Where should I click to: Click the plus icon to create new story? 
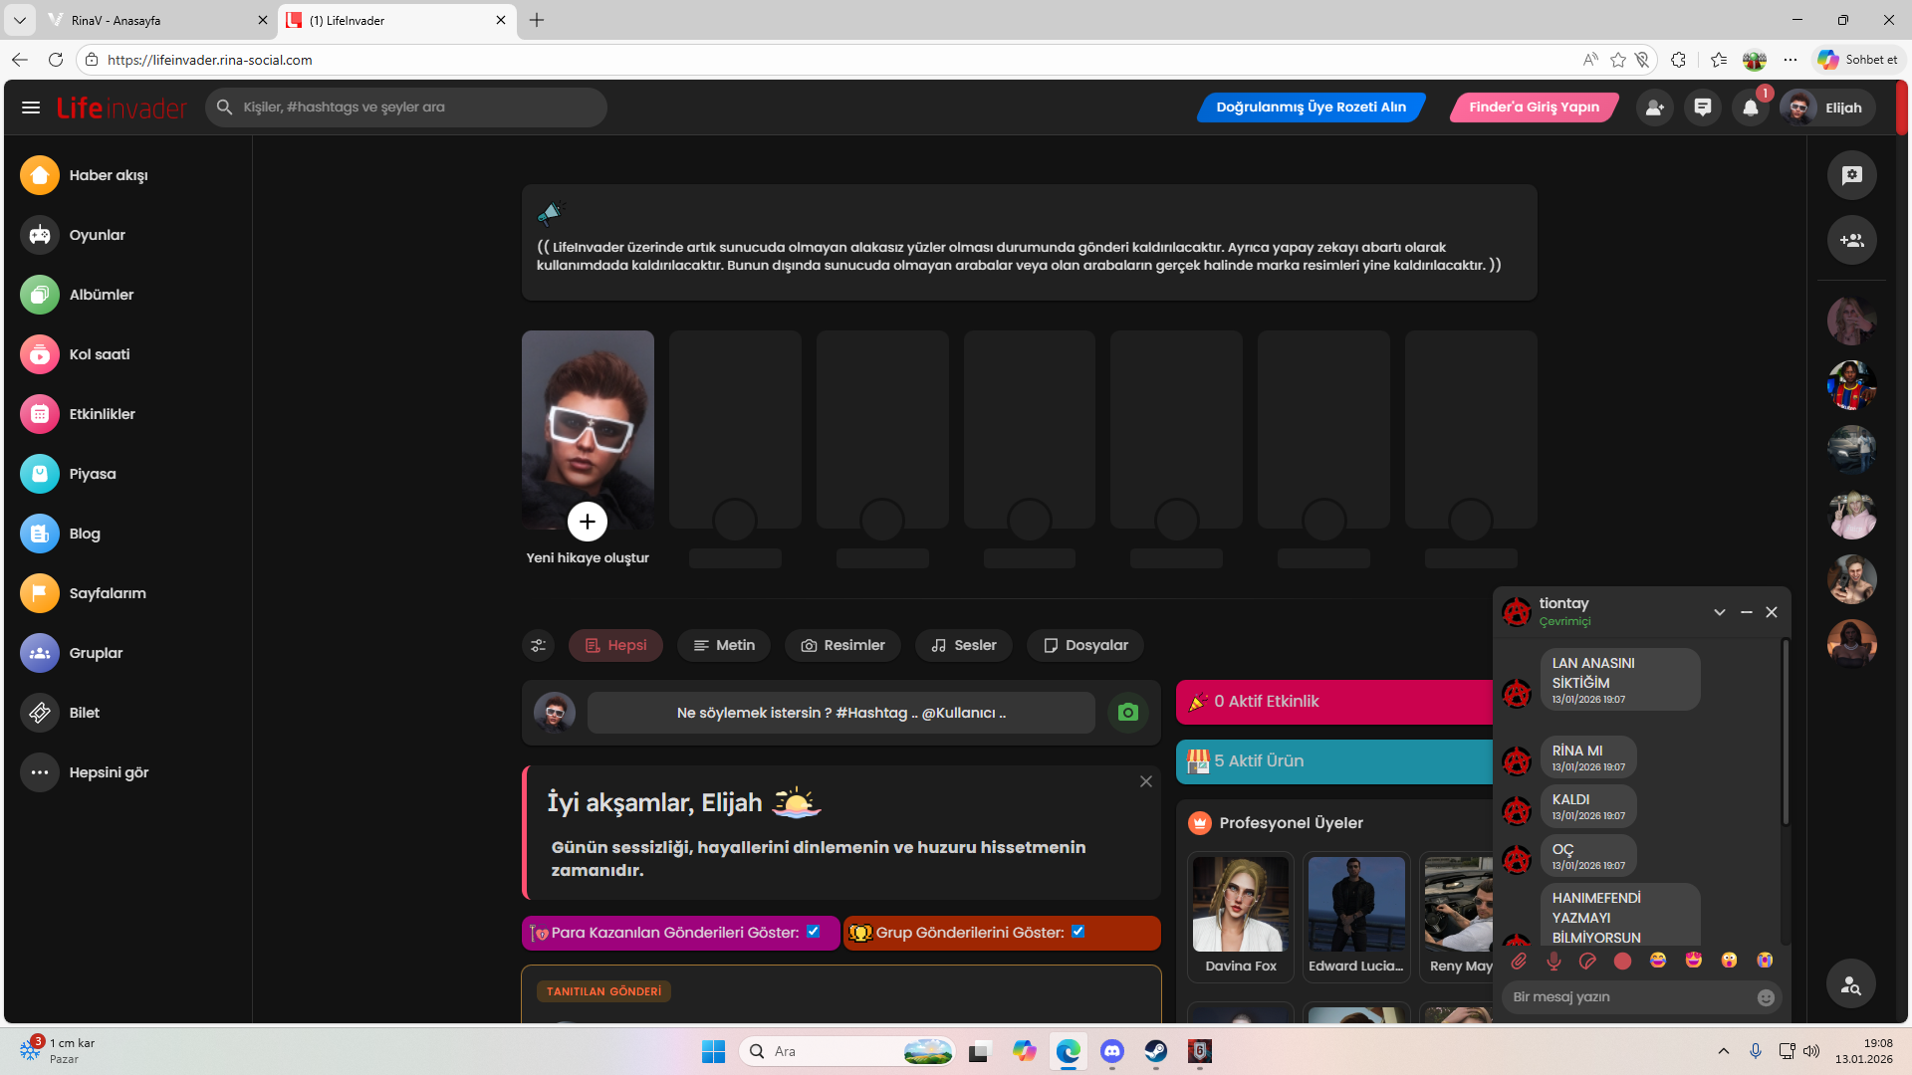coord(588,522)
